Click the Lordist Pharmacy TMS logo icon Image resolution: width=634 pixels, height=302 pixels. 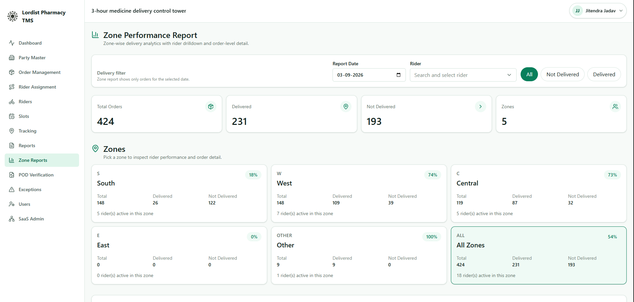click(x=13, y=16)
